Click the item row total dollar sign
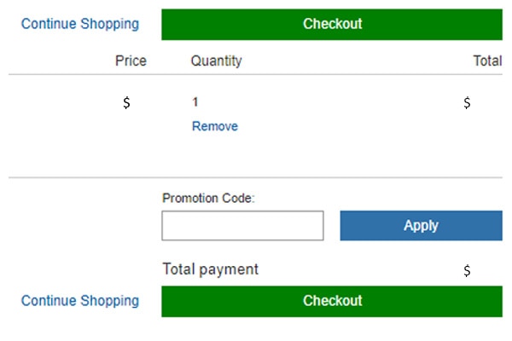The width and height of the screenshot is (512, 341). [x=467, y=103]
